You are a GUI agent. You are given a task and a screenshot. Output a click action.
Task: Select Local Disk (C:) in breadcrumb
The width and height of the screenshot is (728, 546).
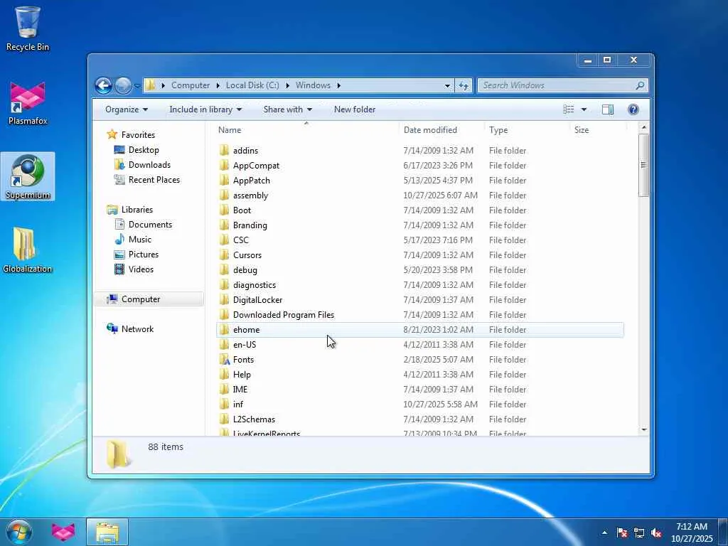(x=252, y=85)
